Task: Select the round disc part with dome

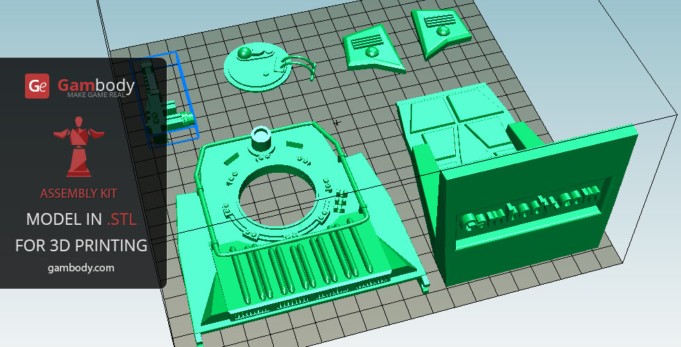Action: pos(253,69)
